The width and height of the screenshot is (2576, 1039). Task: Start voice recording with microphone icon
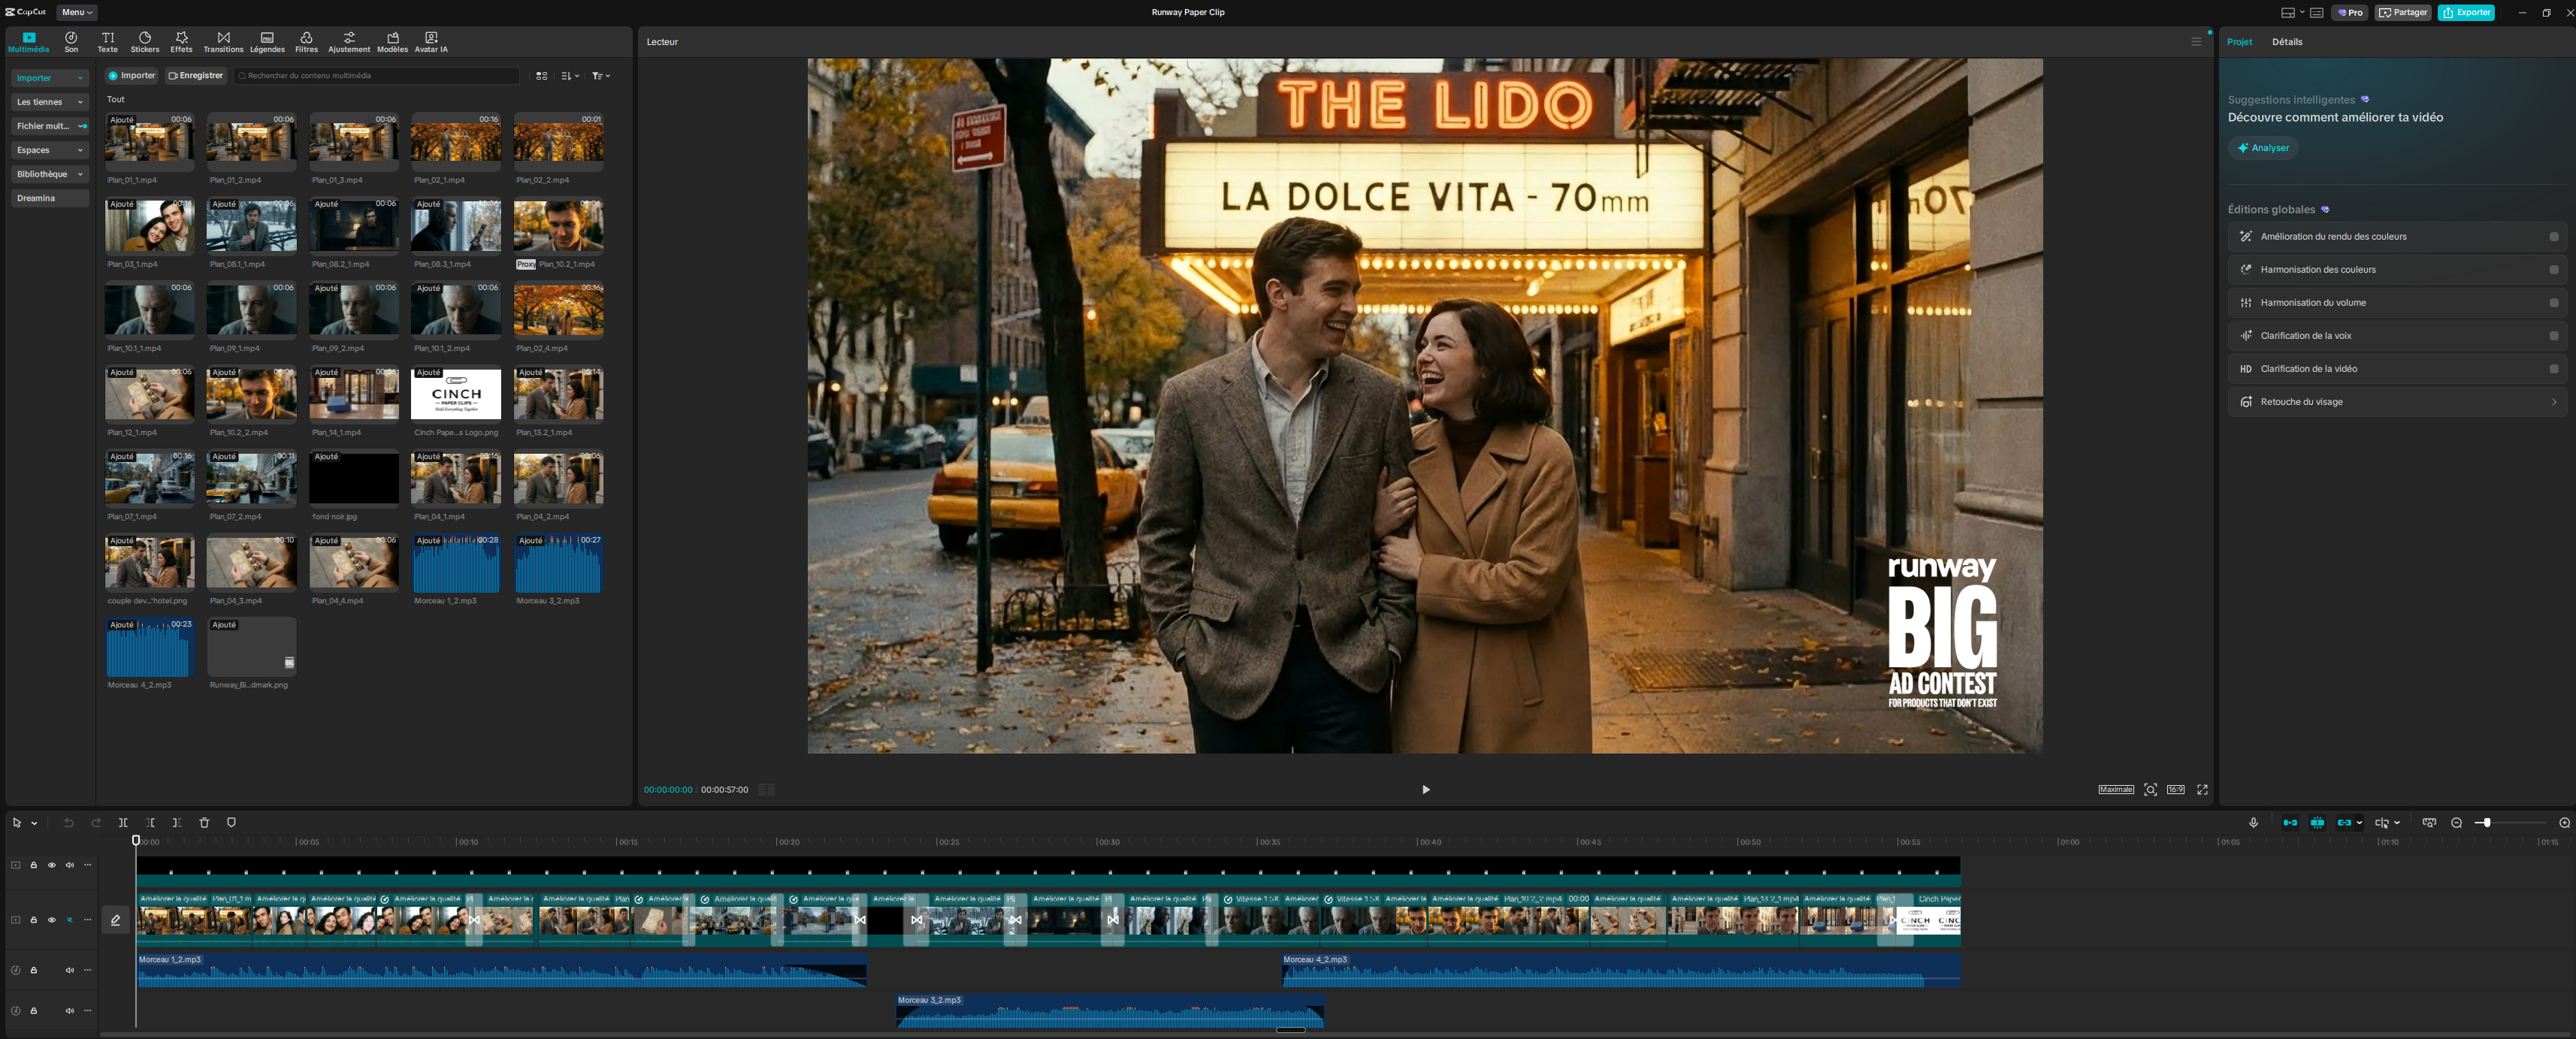pyautogui.click(x=2253, y=822)
